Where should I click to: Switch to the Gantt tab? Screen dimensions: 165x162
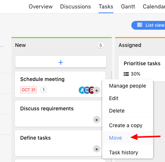128,7
